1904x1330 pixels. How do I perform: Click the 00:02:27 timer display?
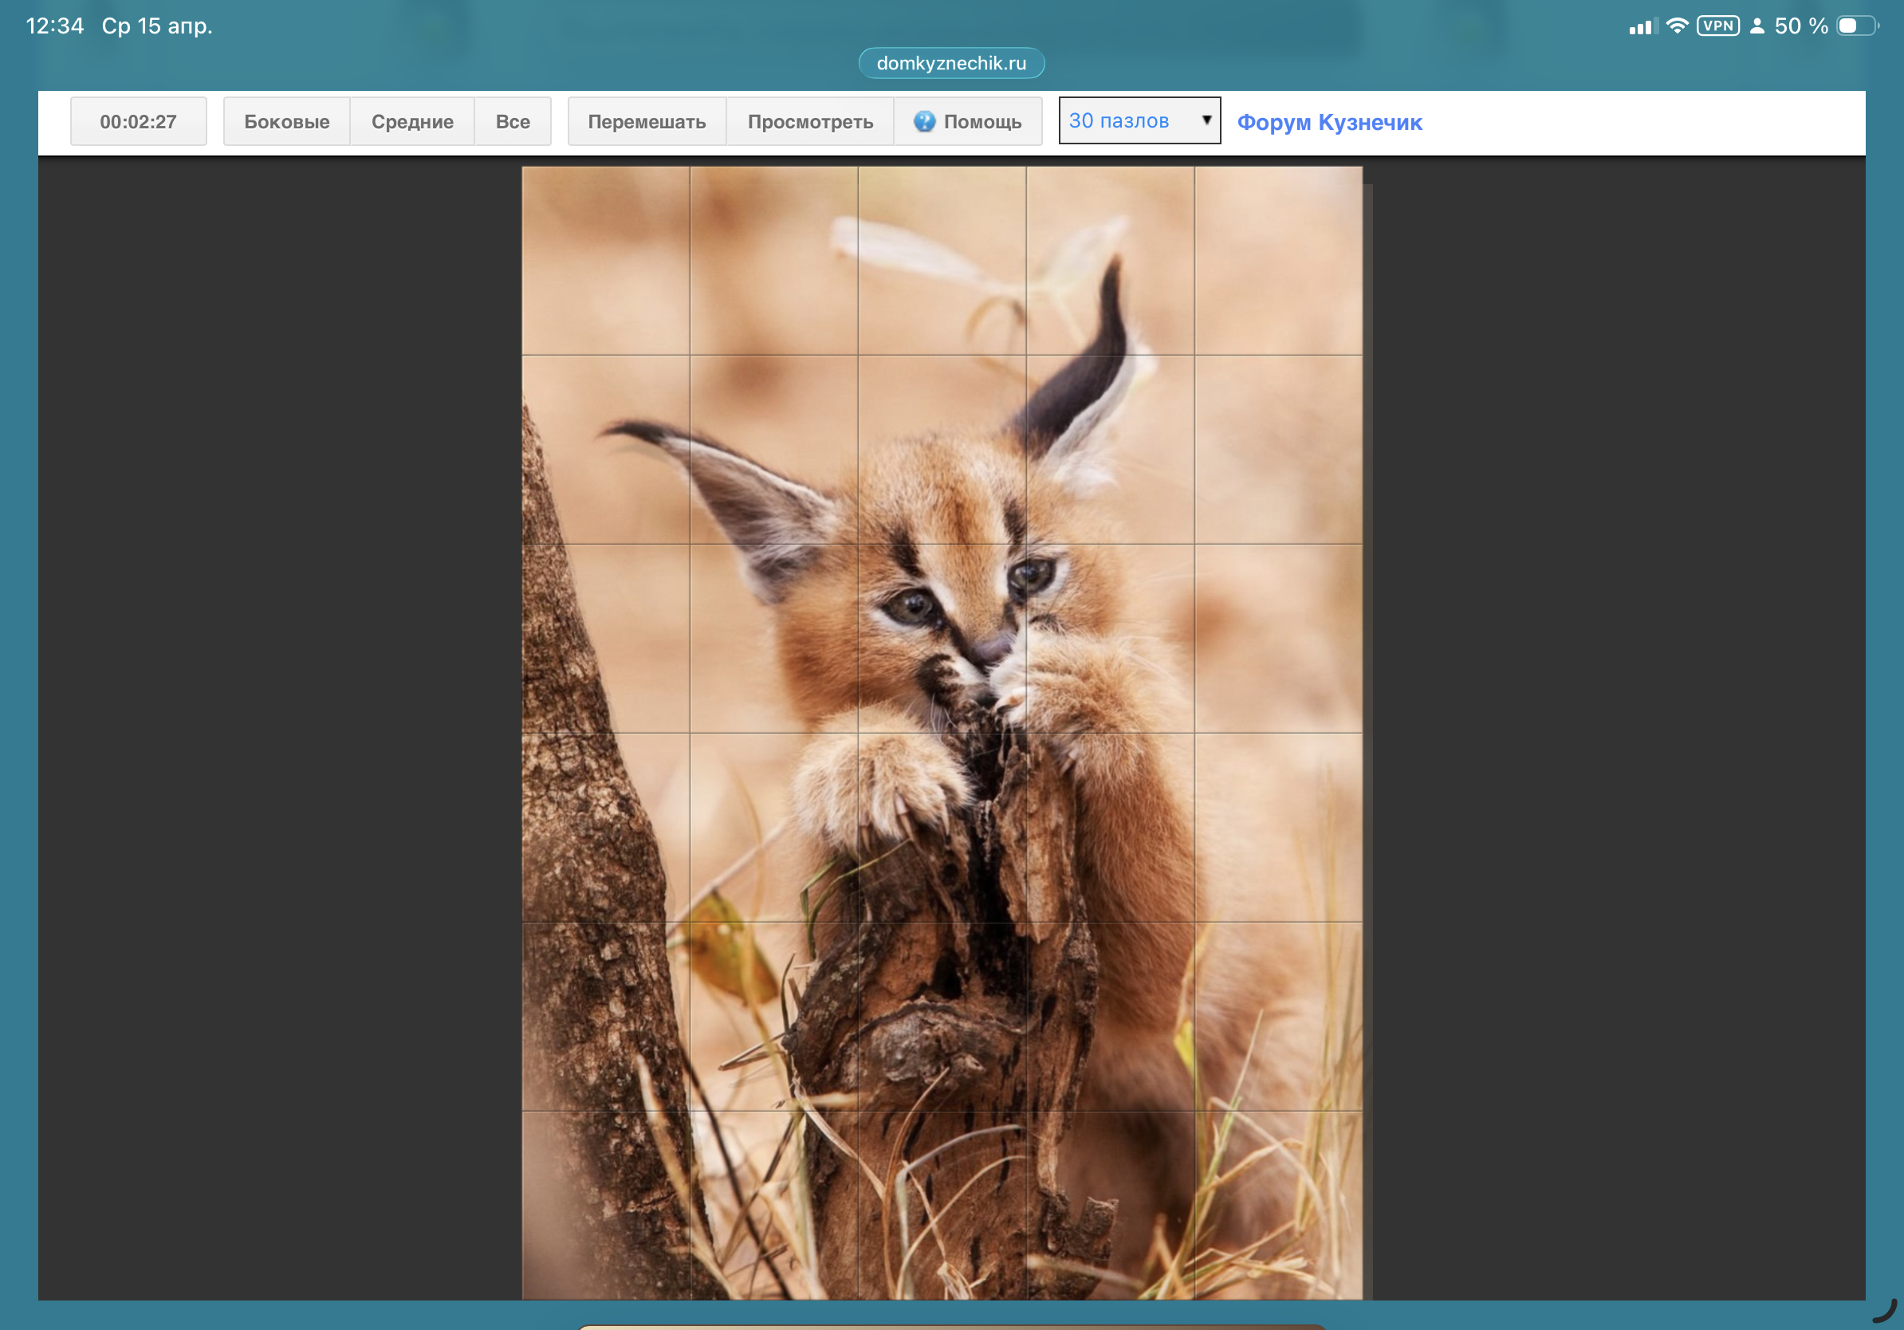pos(139,122)
